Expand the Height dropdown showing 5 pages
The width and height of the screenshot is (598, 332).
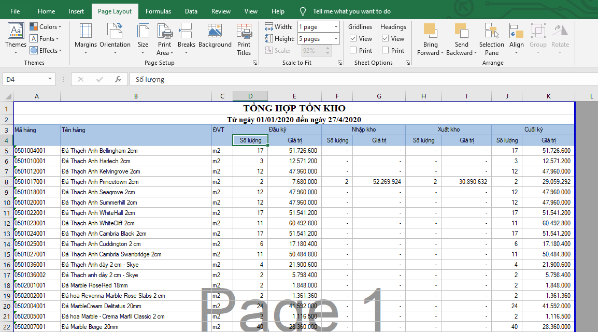[x=336, y=39]
